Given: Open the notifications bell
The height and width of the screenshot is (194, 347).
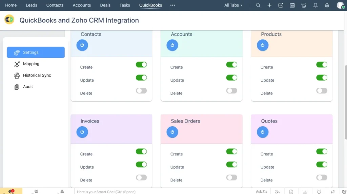Looking at the screenshot, I should tap(315, 5).
